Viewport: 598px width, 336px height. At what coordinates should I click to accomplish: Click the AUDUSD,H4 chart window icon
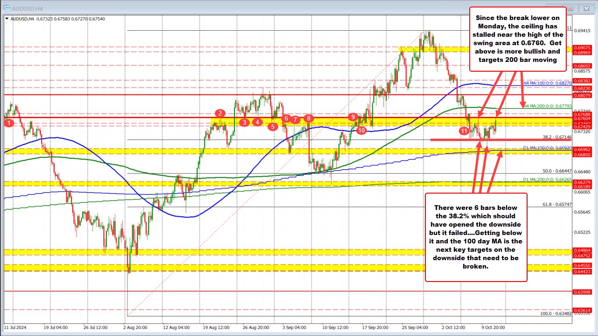pos(6,9)
